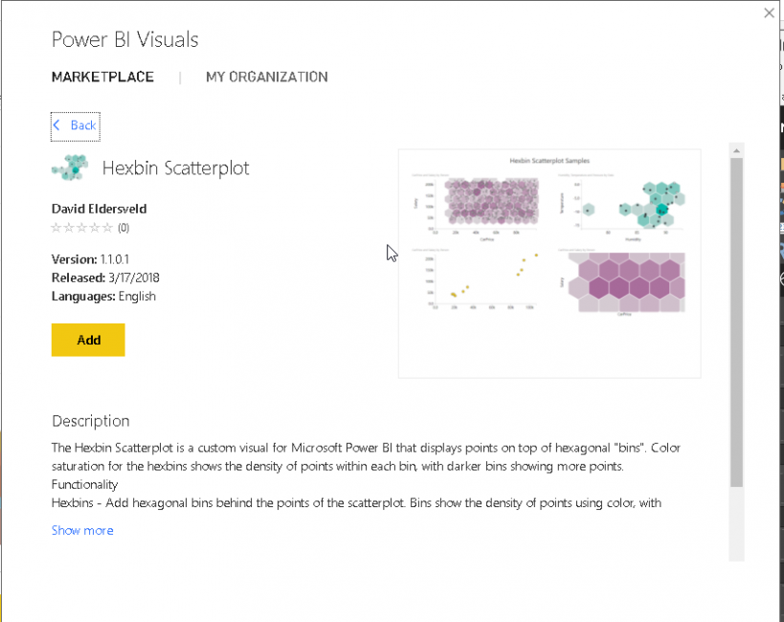Switch to the Marketplace tab
784x622 pixels.
(x=102, y=77)
